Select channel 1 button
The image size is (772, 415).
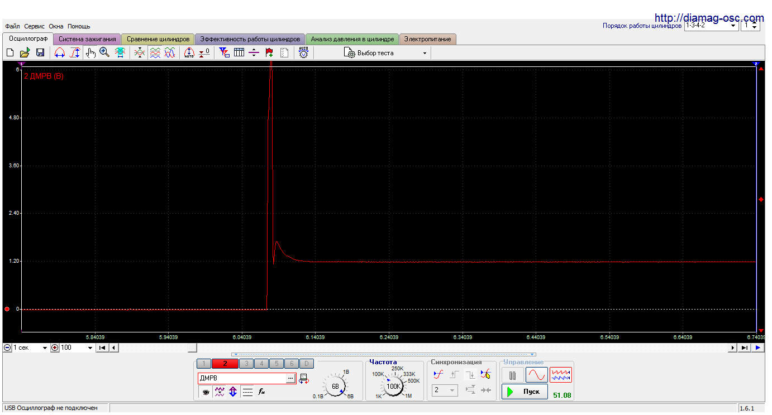point(204,364)
